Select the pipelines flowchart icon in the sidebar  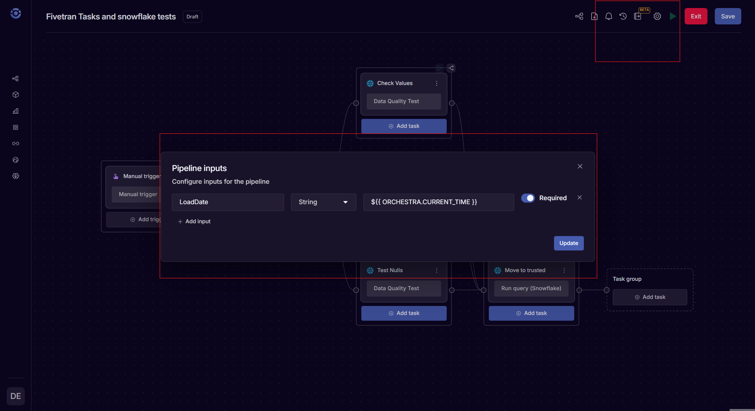pos(15,78)
